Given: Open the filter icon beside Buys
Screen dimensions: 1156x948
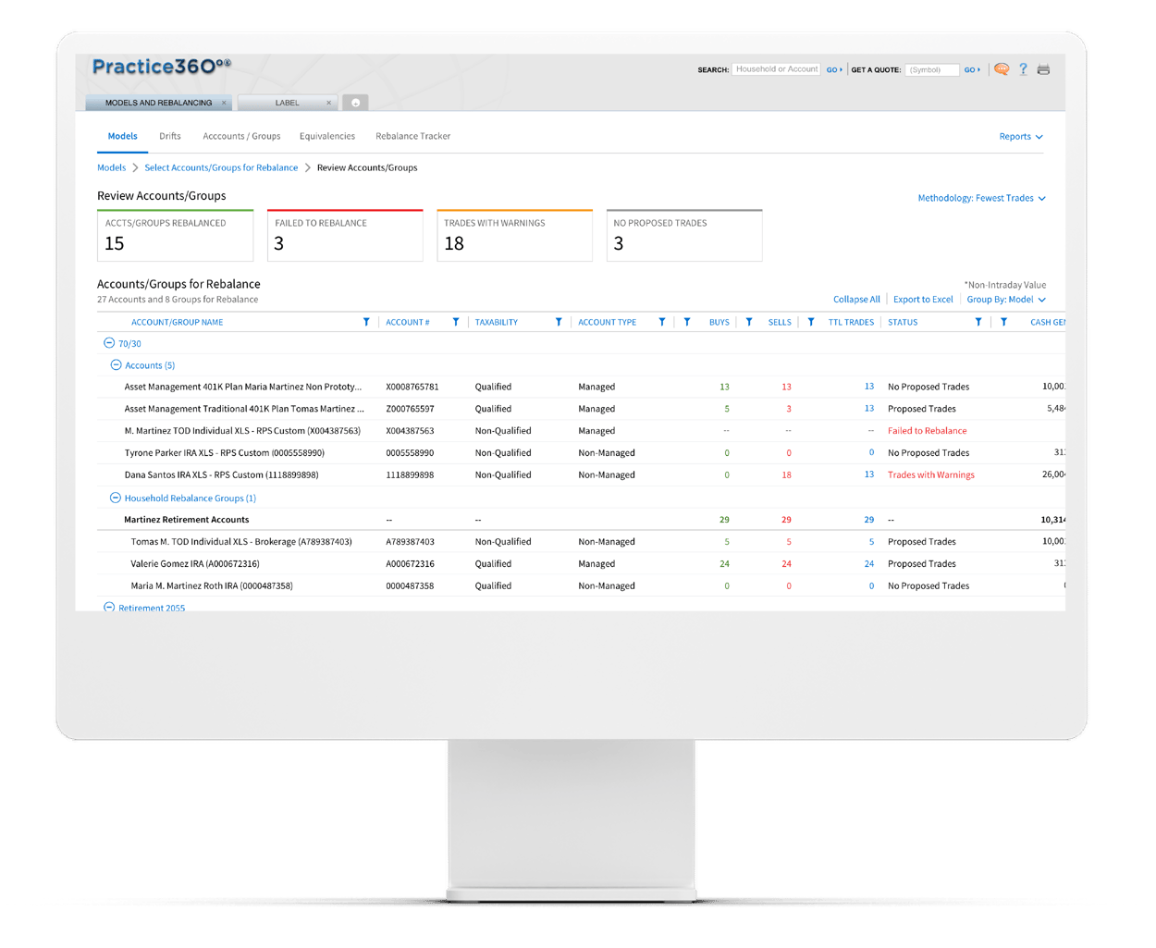Looking at the screenshot, I should [687, 322].
